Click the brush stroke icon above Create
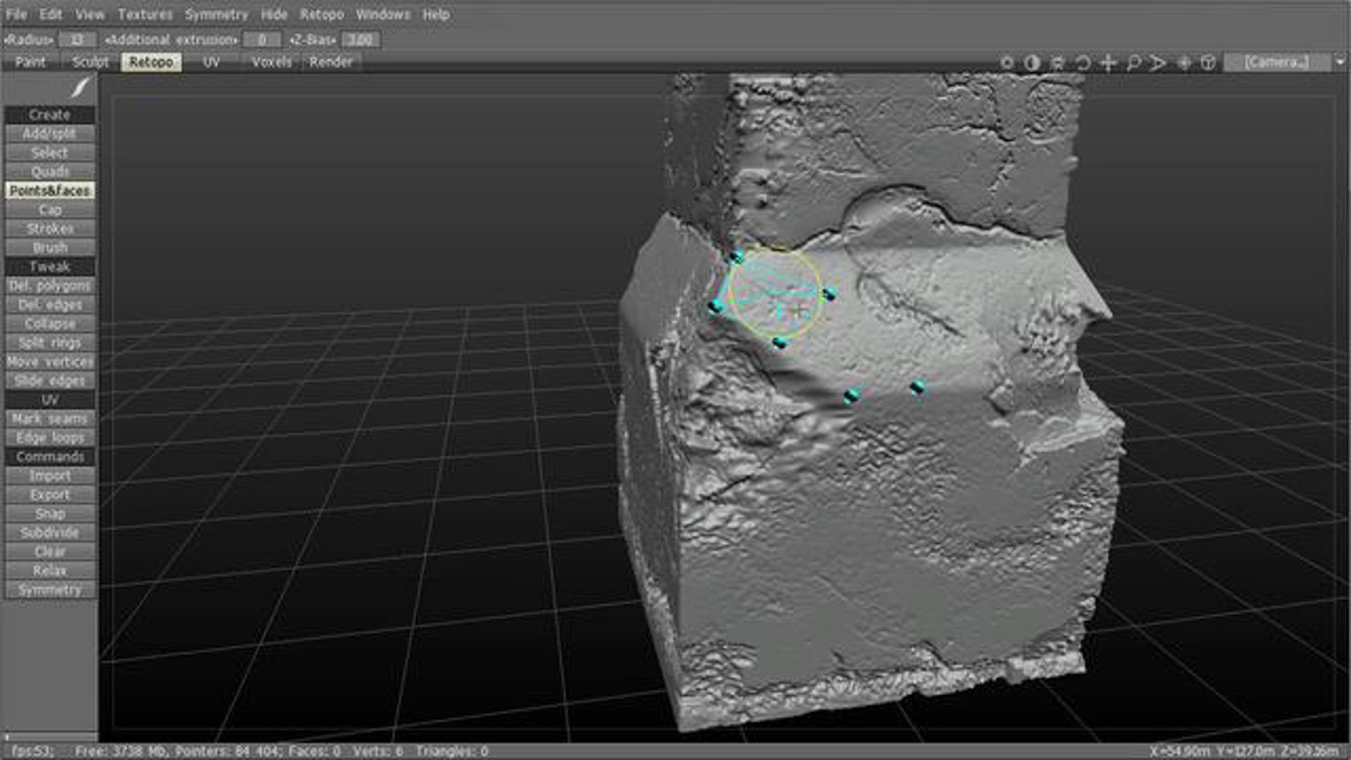The width and height of the screenshot is (1351, 760). point(80,88)
